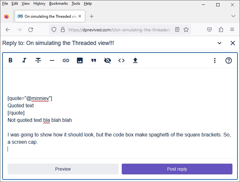Insert a horizontal rule
Screen dimensions: 240x182
52,60
